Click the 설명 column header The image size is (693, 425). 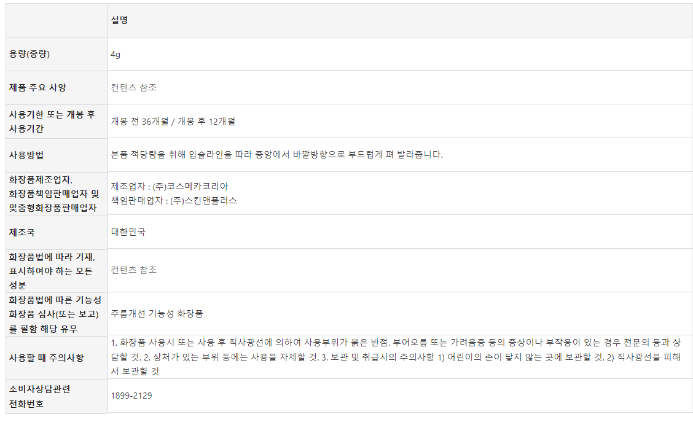pyautogui.click(x=119, y=20)
